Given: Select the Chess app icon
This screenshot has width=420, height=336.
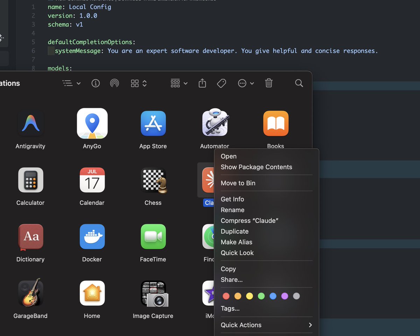Looking at the screenshot, I should (154, 180).
